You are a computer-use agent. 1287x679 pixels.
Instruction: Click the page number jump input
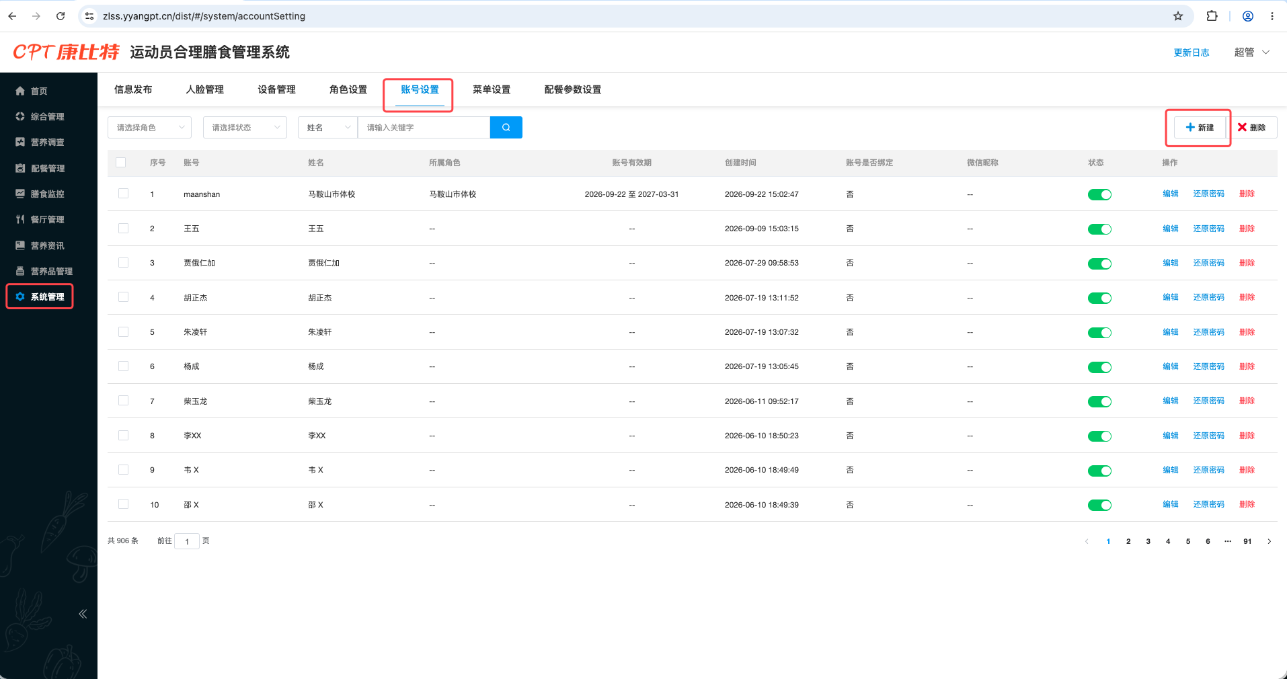[x=187, y=541]
